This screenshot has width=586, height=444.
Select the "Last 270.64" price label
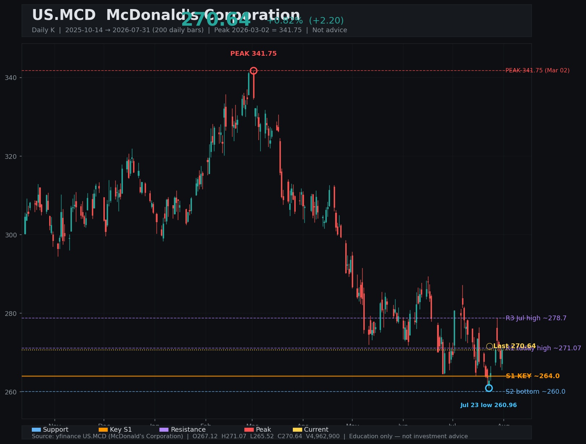click(x=514, y=346)
